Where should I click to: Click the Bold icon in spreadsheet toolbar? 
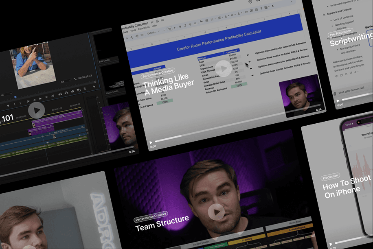[180, 26]
